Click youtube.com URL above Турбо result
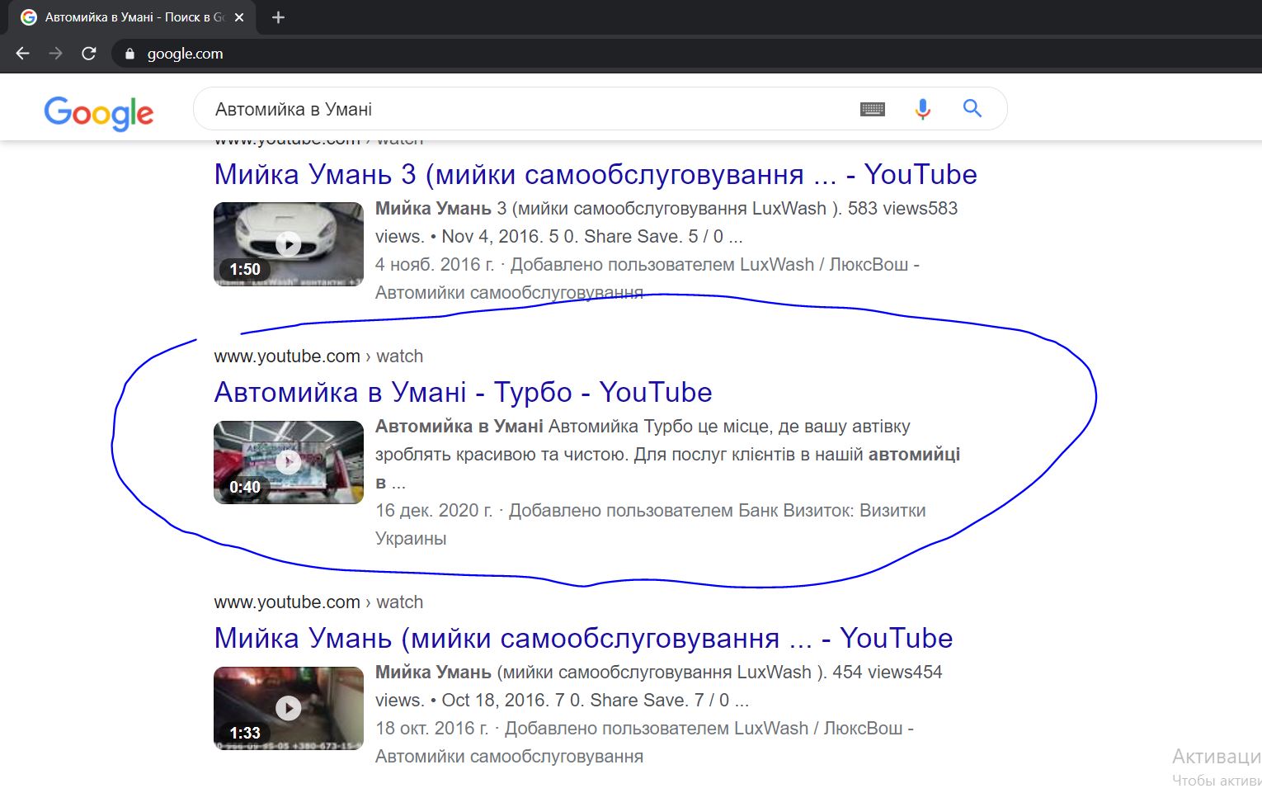This screenshot has height=793, width=1262. click(286, 356)
